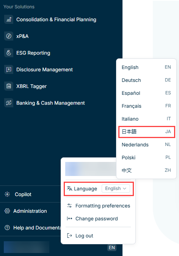Click the Change password icon
179x256 pixels.
pos(69,218)
